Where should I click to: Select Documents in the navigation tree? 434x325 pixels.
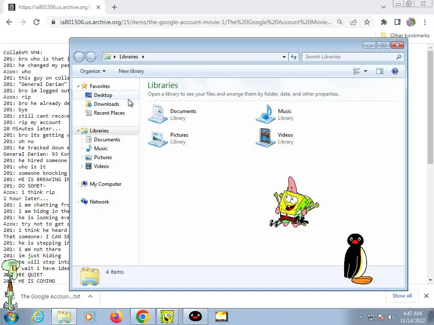point(107,140)
